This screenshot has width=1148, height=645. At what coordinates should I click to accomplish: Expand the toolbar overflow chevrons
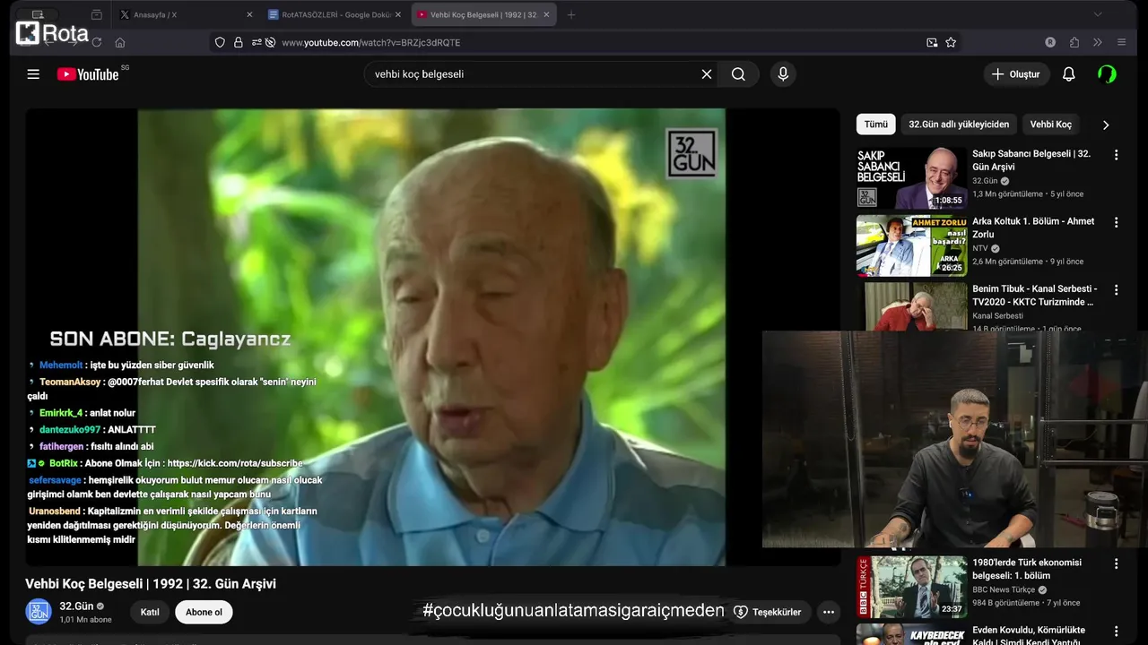1097,42
